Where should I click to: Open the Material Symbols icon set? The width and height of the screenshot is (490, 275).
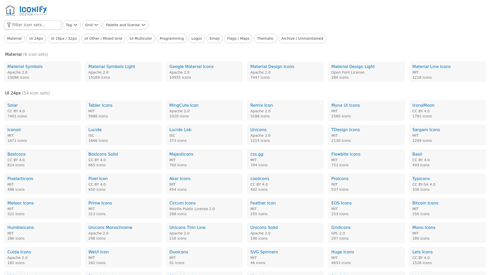[25, 67]
